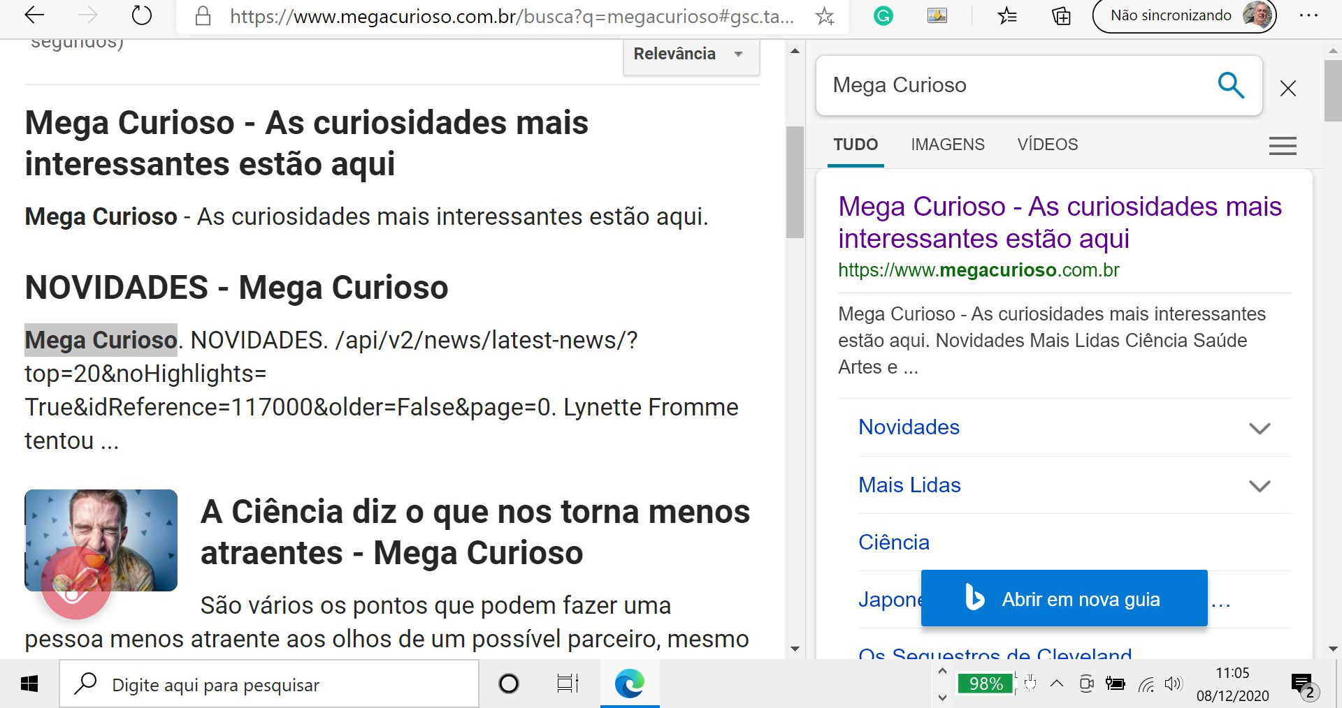Click the Meet Now camera tray icon
Viewport: 1342px width, 708px height.
click(1086, 684)
